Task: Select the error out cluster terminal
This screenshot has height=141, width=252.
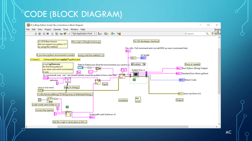Action: (x=181, y=94)
